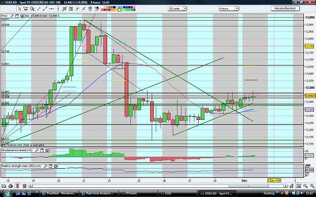Click the envelope email chart icon
Viewport: 316px width, 197px height.
4,186
